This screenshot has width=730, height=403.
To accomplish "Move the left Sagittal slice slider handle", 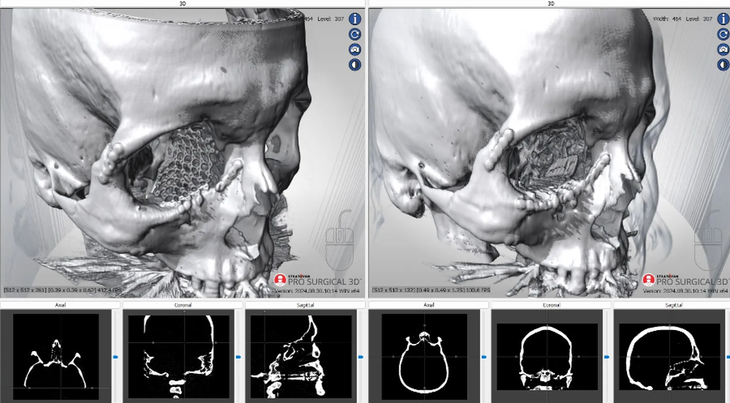I will click(361, 357).
